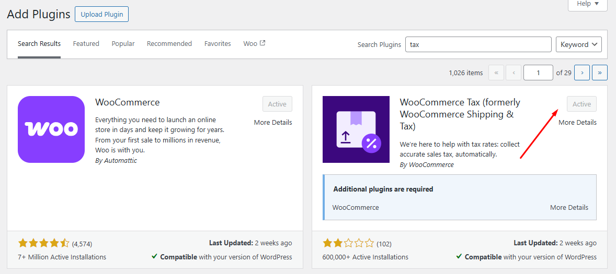The width and height of the screenshot is (616, 274).
Task: Click the WooCommerce star rating
Action: click(43, 243)
